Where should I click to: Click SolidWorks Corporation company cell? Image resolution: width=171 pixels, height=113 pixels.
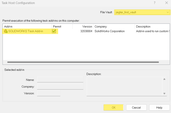[110, 31]
